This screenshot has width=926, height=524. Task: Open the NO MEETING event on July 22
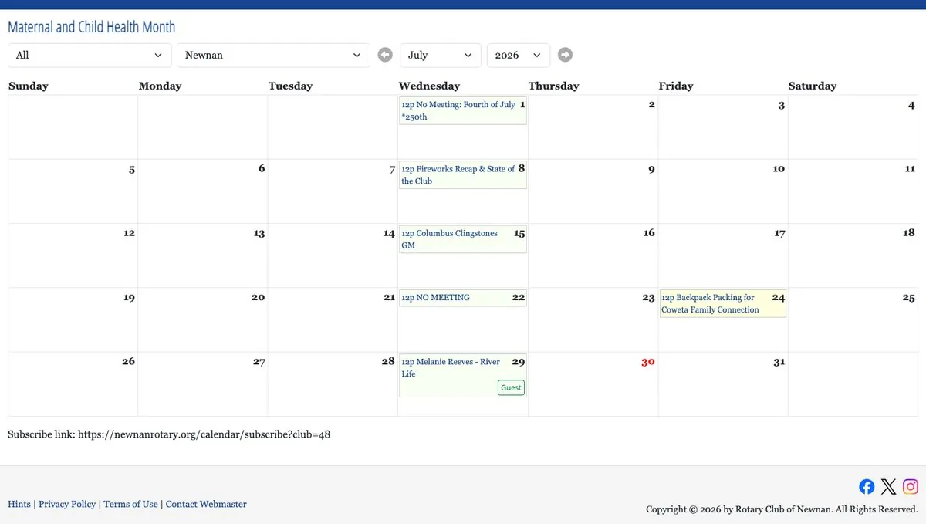click(x=462, y=298)
